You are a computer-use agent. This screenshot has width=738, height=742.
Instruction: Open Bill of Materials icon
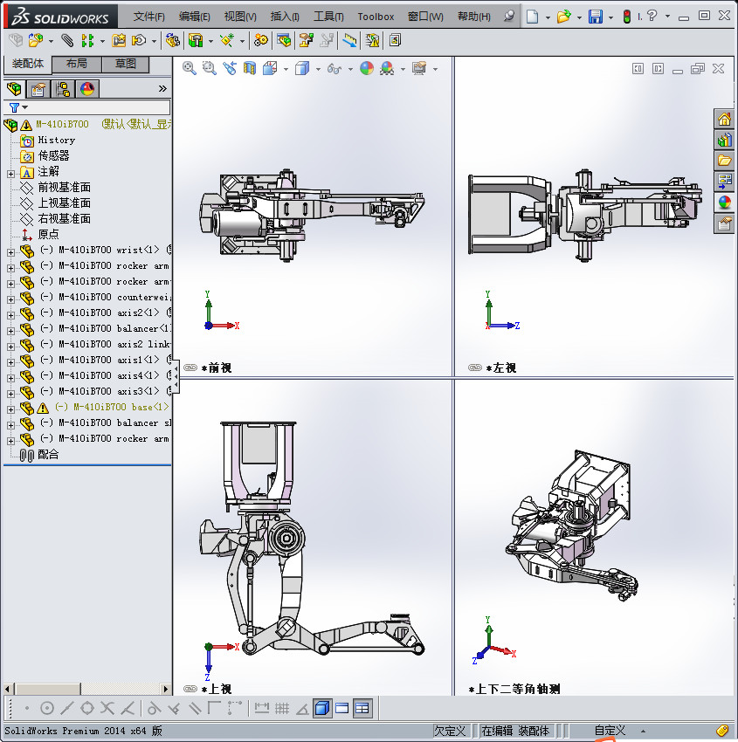coord(284,41)
